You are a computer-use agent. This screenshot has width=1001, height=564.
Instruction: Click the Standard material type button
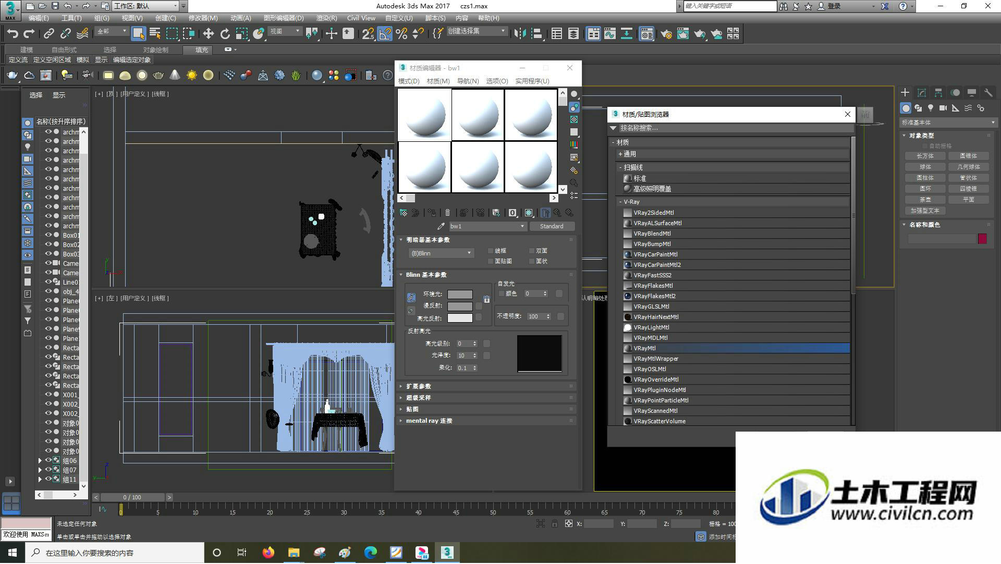click(x=552, y=226)
